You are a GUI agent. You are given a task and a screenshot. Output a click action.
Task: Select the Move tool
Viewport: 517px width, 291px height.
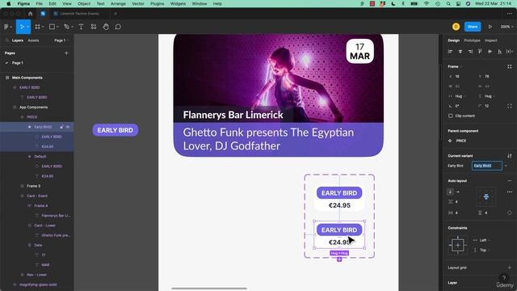pos(22,27)
